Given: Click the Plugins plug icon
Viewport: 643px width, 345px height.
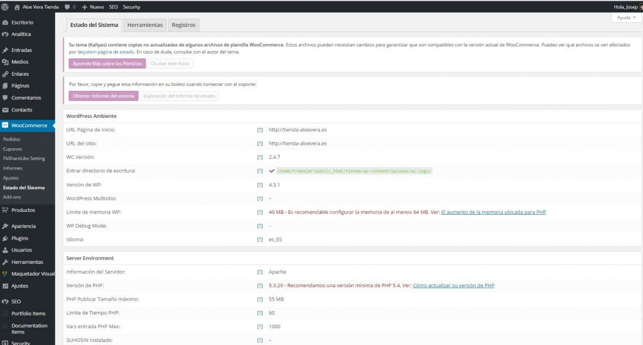Looking at the screenshot, I should (5, 238).
